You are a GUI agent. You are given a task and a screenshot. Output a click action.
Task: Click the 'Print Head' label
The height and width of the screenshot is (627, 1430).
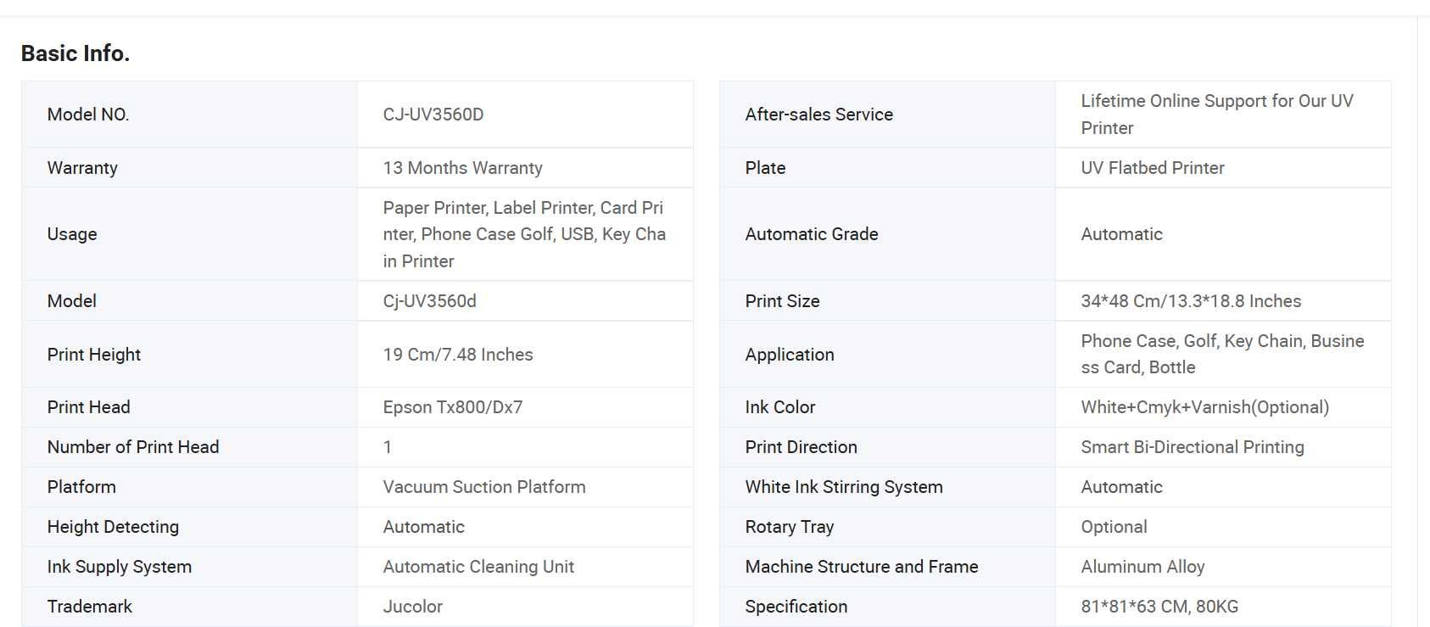click(89, 407)
